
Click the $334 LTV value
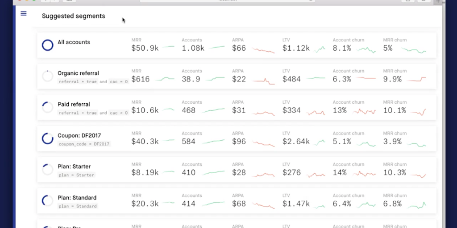tap(291, 110)
